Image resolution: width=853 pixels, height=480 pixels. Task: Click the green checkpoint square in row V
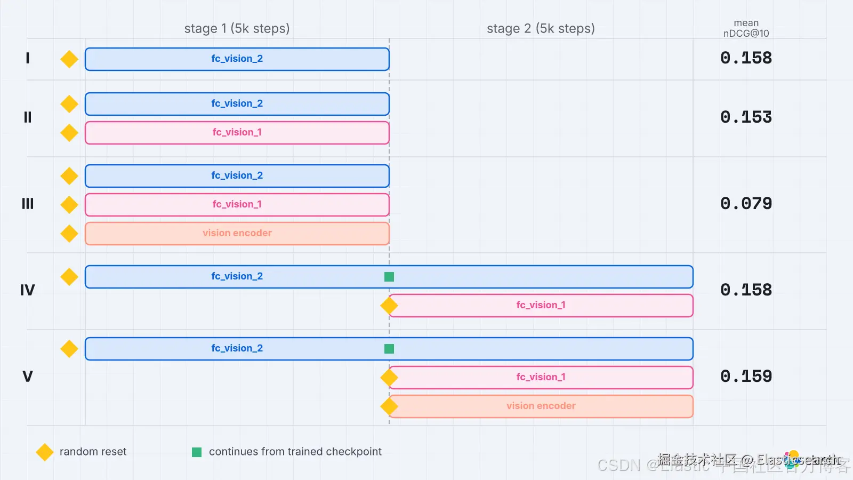pos(389,349)
